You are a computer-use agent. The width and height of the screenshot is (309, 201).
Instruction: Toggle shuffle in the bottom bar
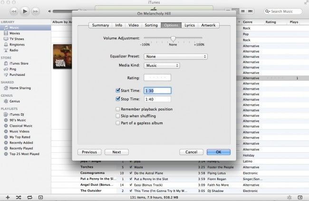pos(19,197)
